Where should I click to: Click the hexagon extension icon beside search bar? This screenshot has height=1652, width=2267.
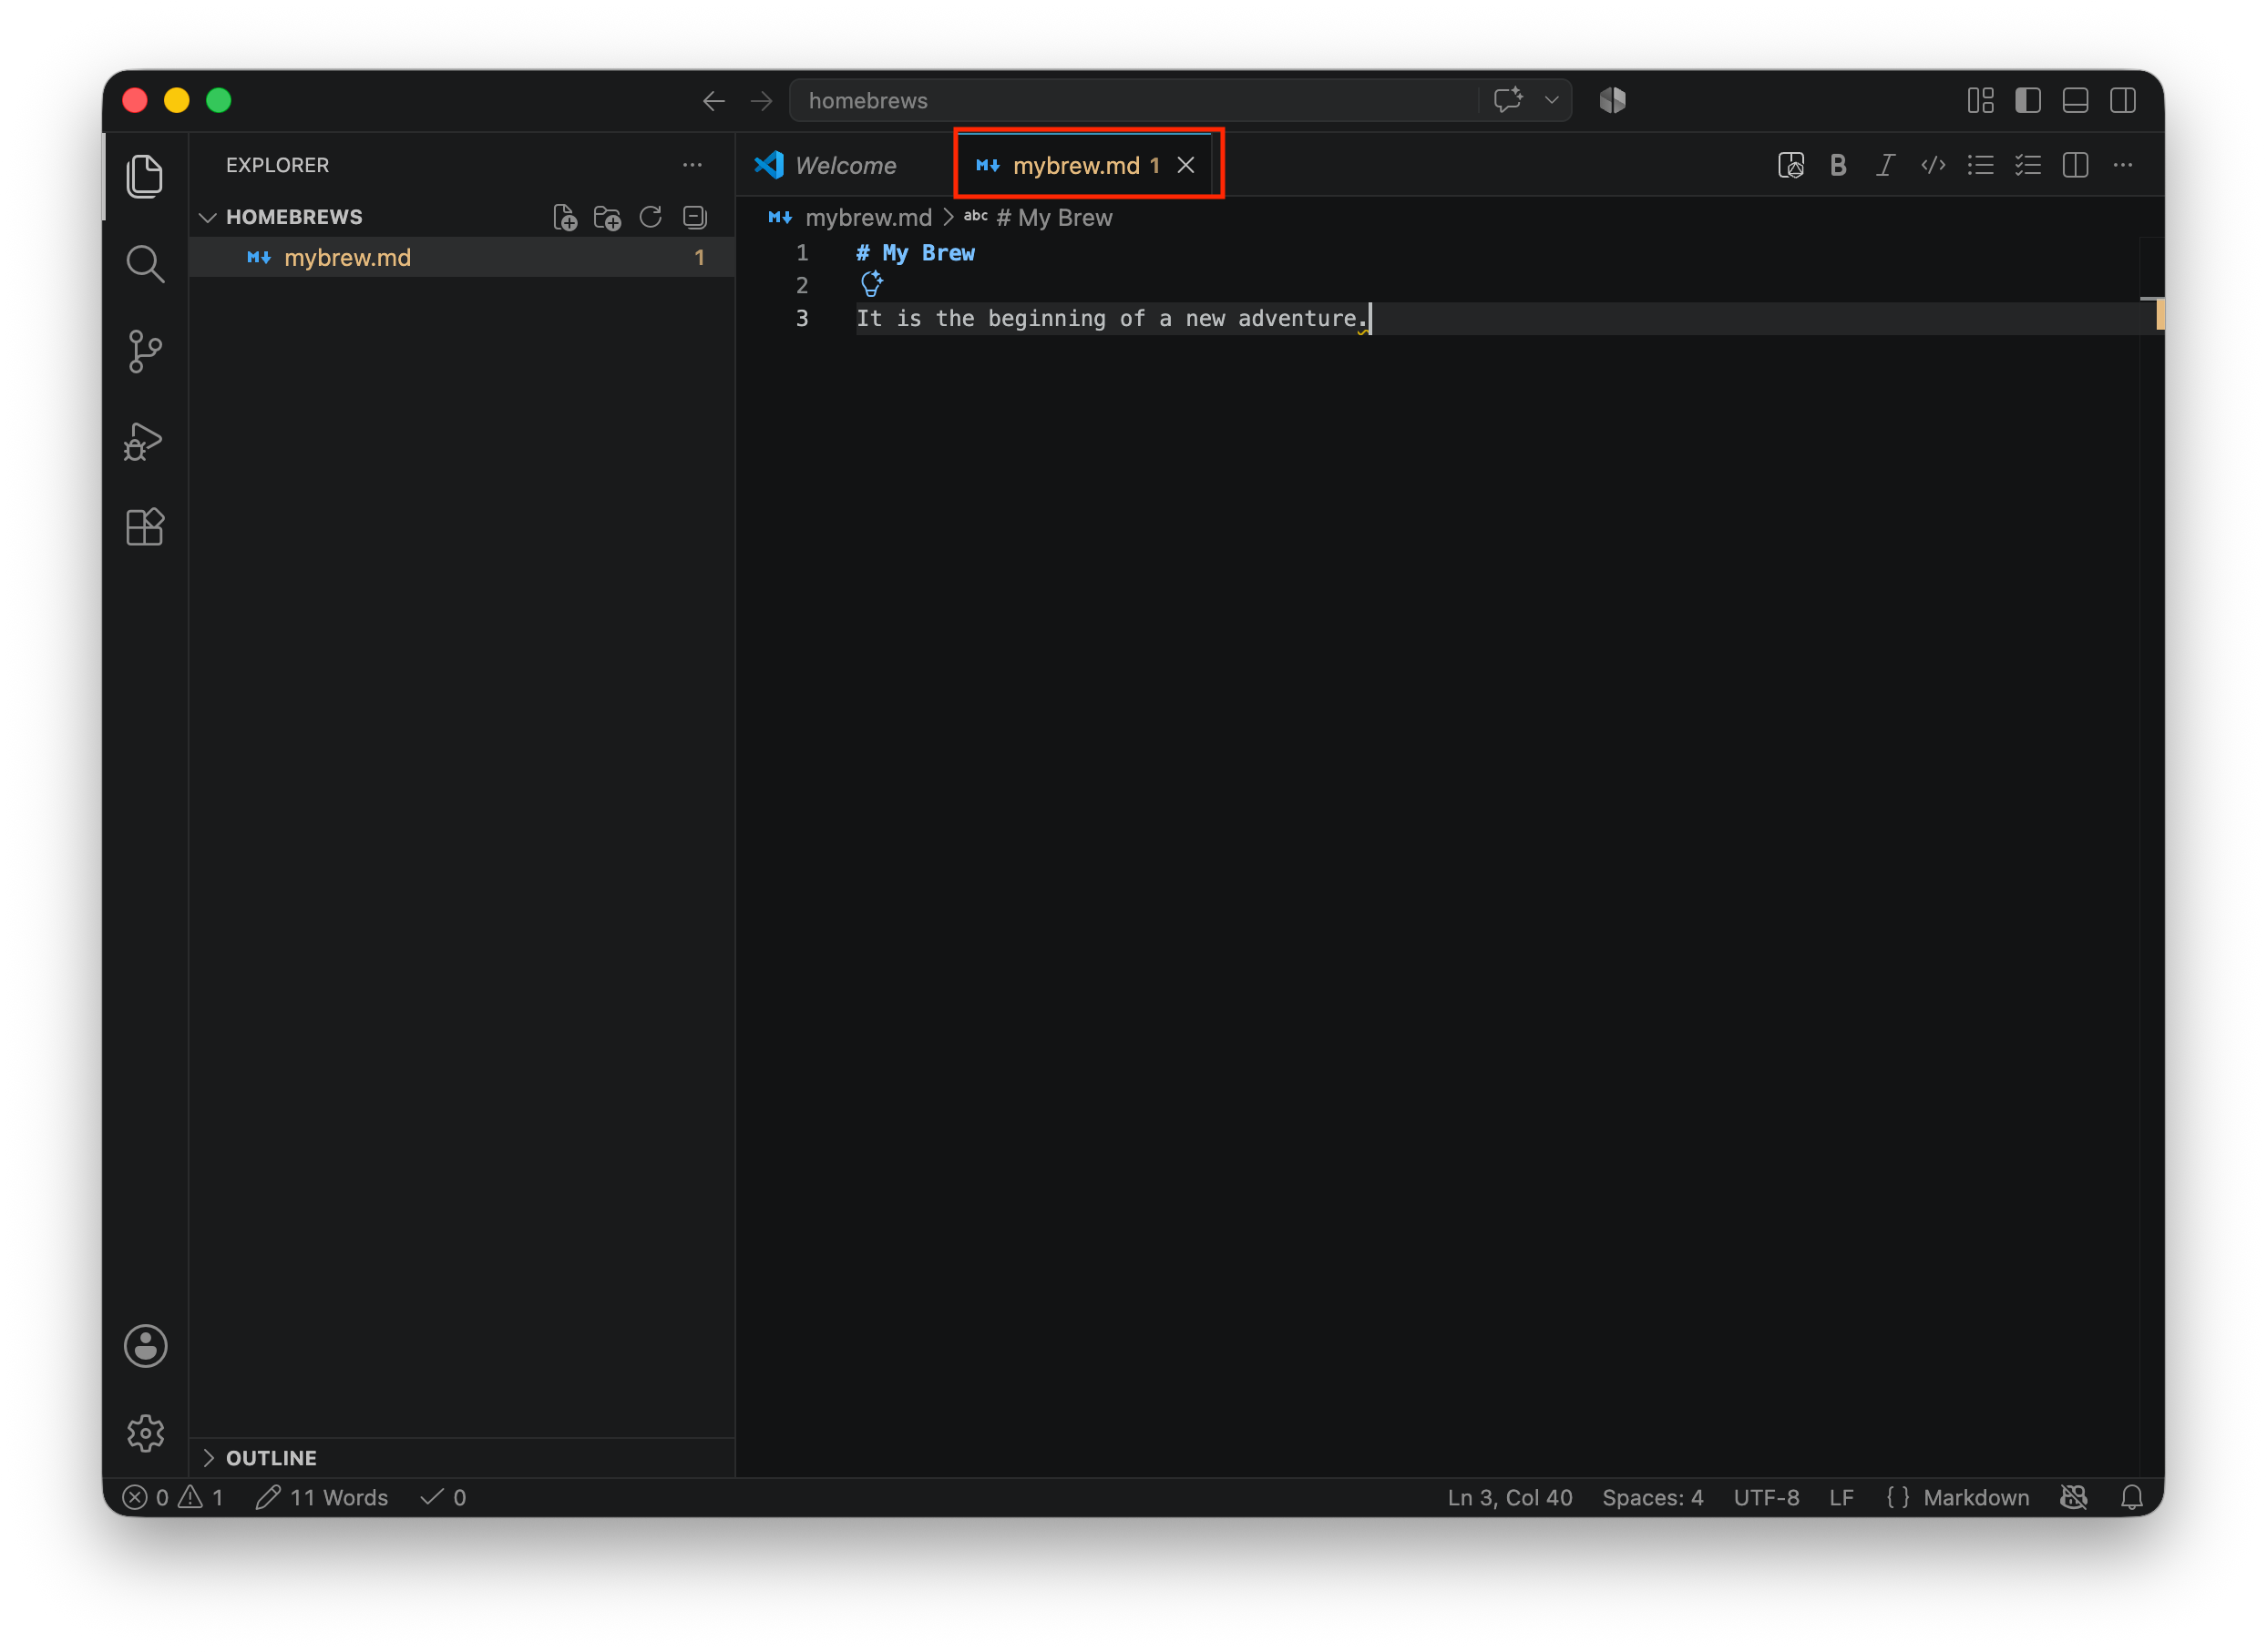pyautogui.click(x=1613, y=100)
